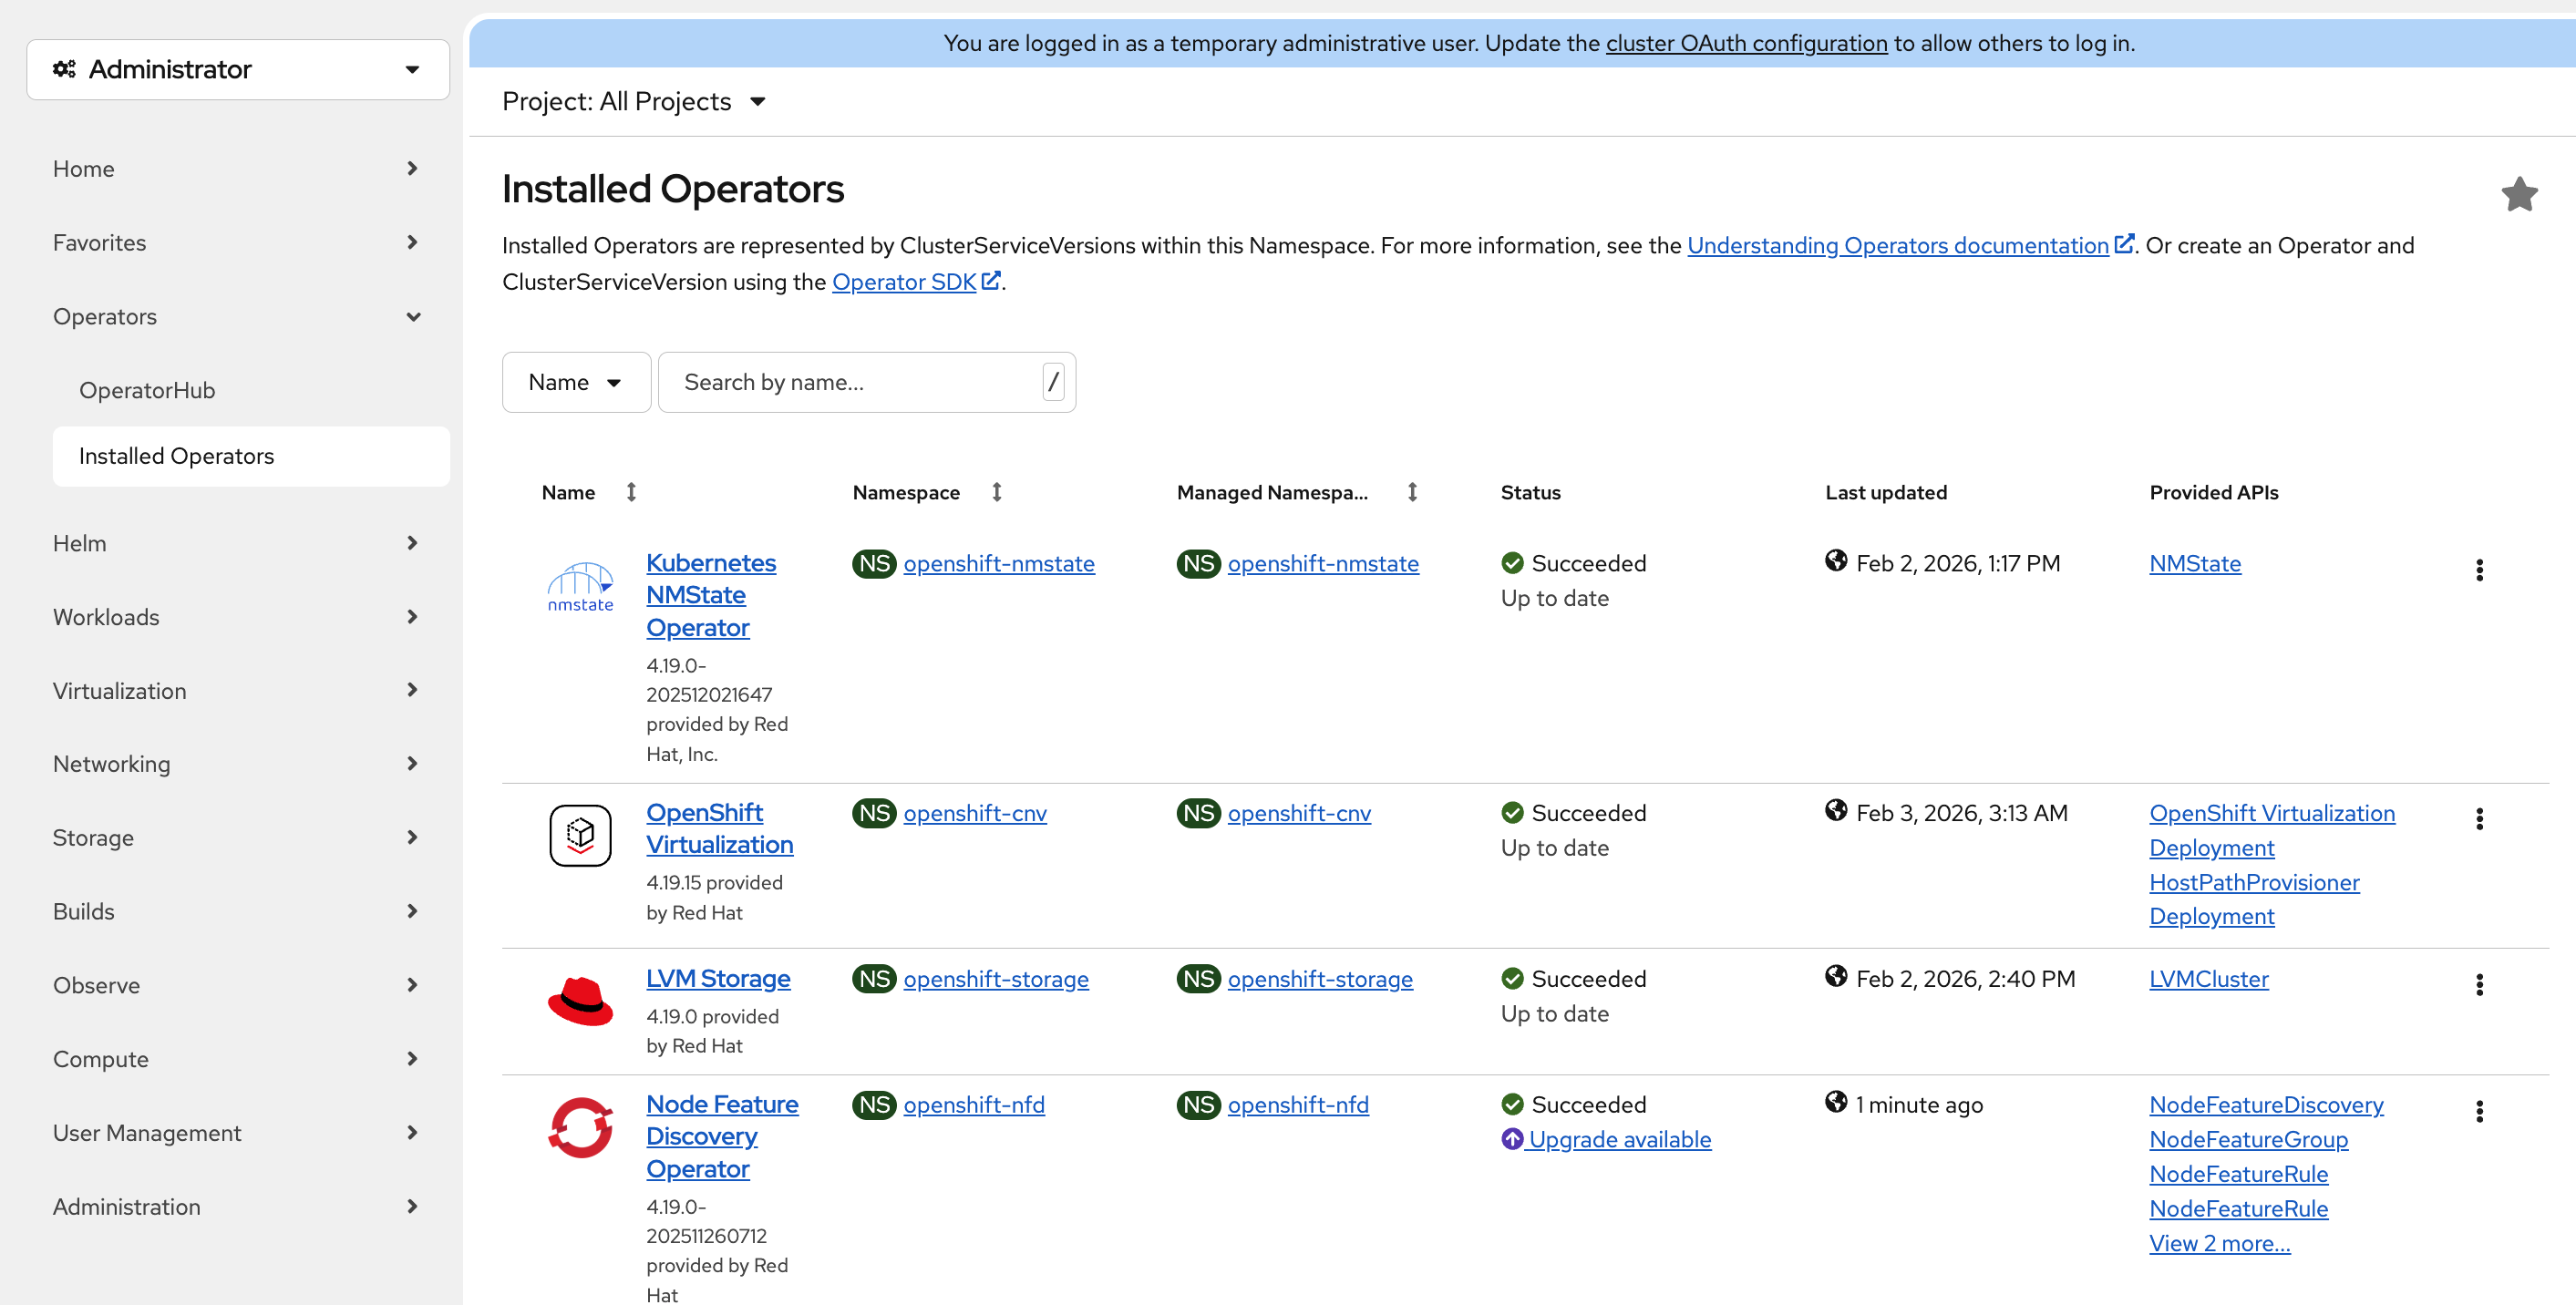The width and height of the screenshot is (2576, 1305).
Task: Click NS badge beside openshift-cnv in the Namespace column
Action: pyautogui.click(x=874, y=813)
